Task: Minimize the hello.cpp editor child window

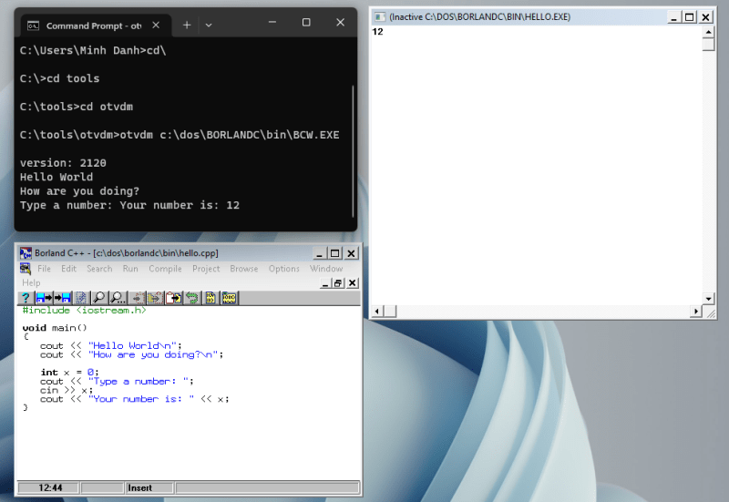Action: click(x=326, y=283)
